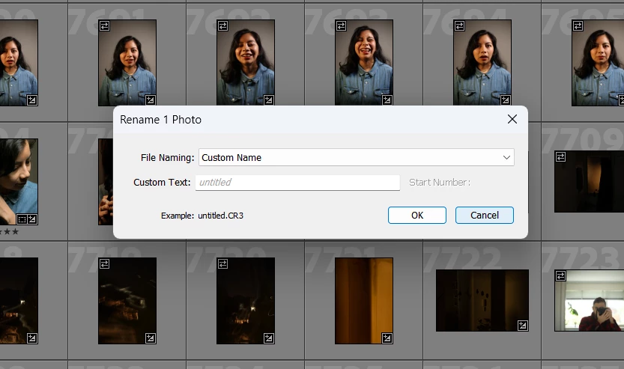
Task: Select the close-up profile portrait with blue shirt
Action: pos(19,182)
